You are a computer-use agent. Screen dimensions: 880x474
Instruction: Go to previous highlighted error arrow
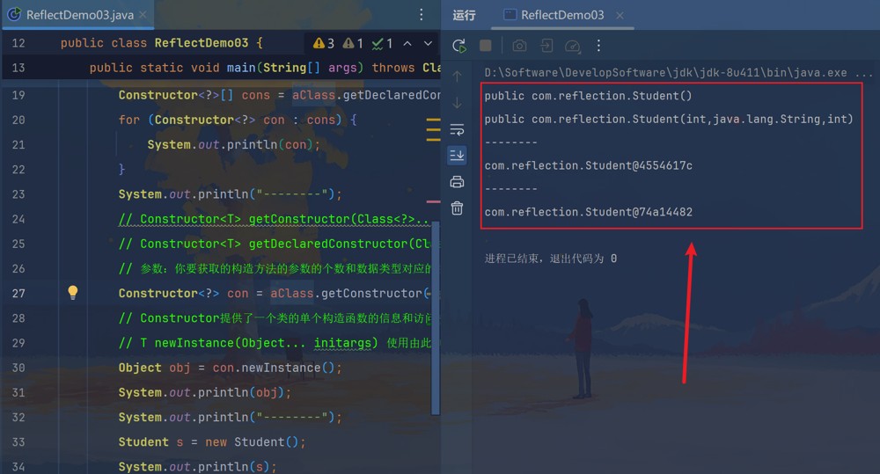tap(407, 43)
